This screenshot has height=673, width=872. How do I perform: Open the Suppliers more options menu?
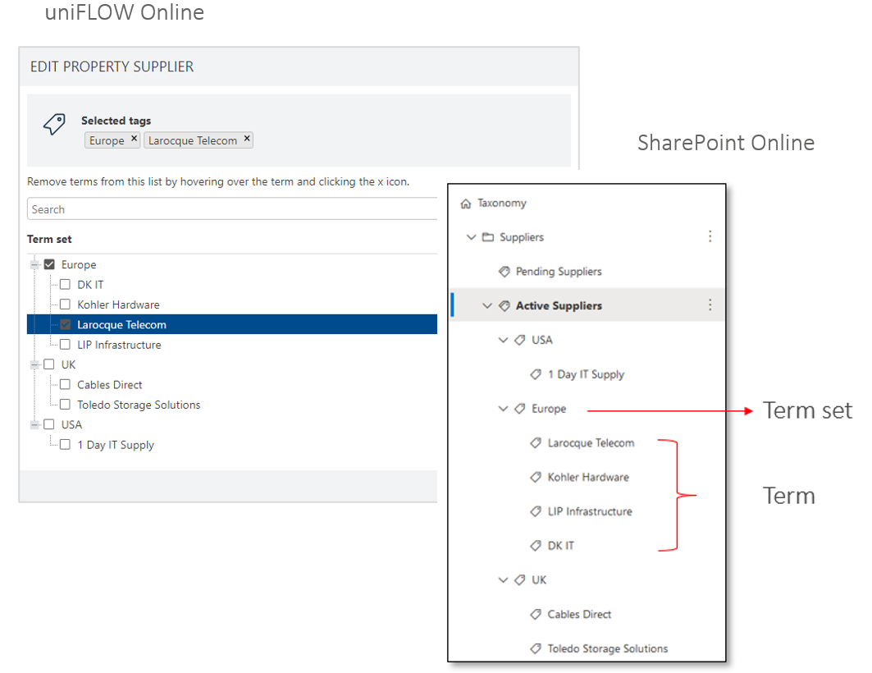710,236
